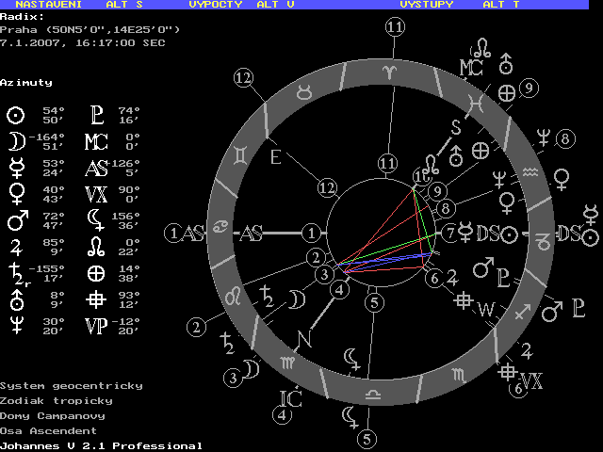Click the Sun symbol in the Azimuty list
Screen dimensions: 603x452
click(15, 115)
